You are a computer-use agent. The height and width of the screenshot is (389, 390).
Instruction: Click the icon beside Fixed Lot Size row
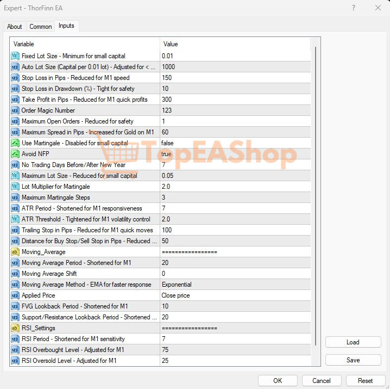pyautogui.click(x=15, y=56)
